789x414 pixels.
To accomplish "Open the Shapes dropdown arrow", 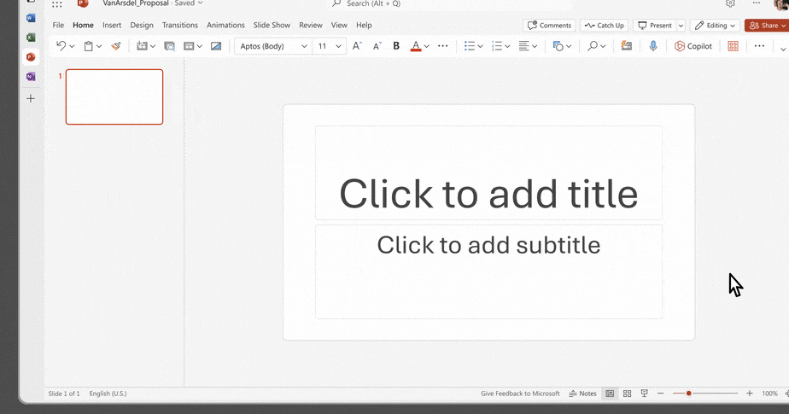I will [x=569, y=46].
